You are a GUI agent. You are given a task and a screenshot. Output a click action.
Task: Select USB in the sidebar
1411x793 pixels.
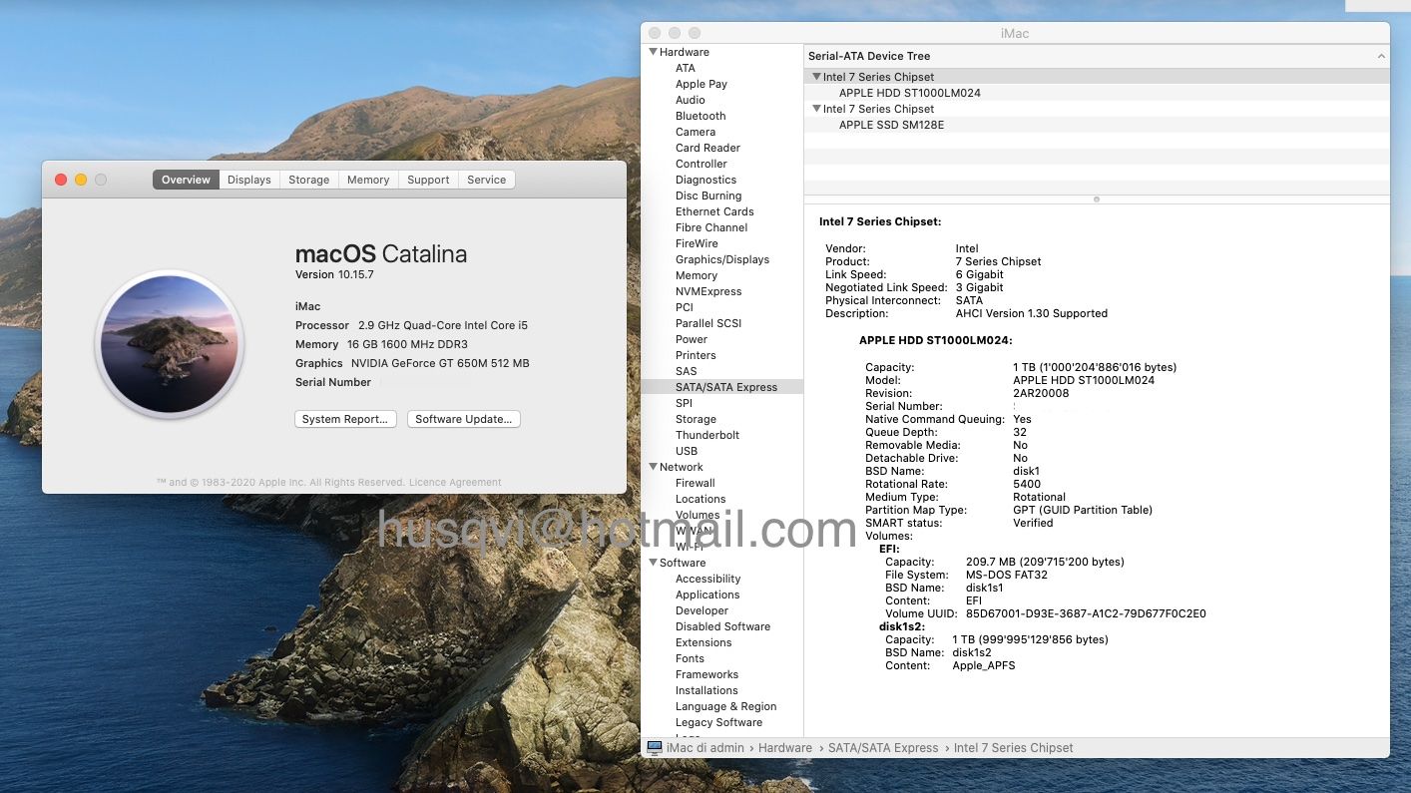(x=687, y=451)
